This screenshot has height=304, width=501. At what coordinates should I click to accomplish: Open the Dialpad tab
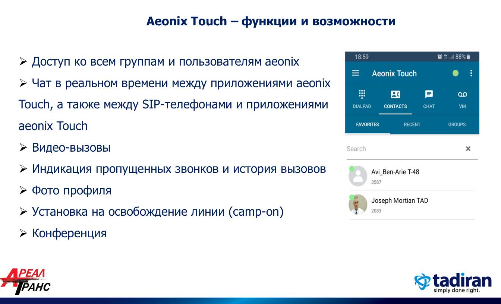click(x=362, y=99)
